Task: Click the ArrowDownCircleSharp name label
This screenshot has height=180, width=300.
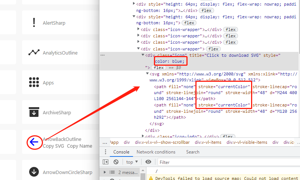Action: pos(68,173)
